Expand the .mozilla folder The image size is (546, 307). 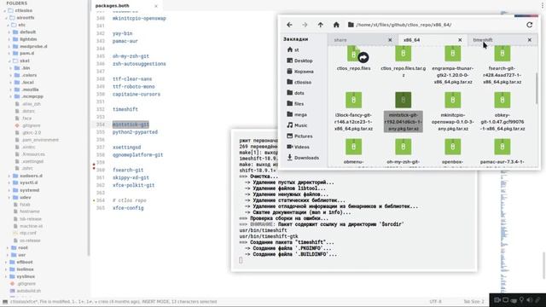click(11, 90)
